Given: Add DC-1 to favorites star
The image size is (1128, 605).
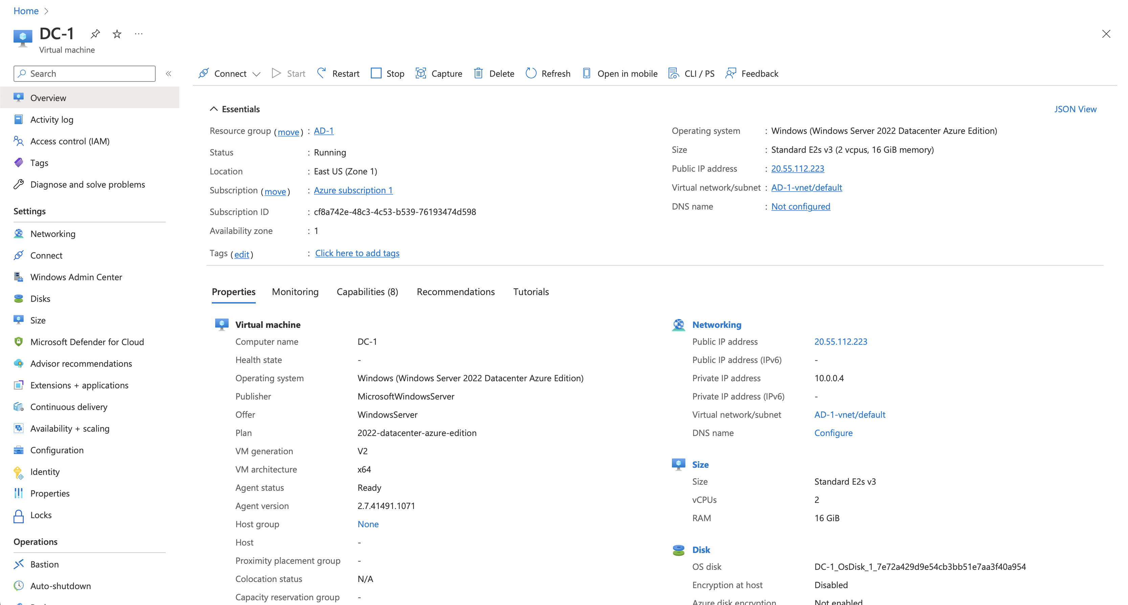Looking at the screenshot, I should pos(116,34).
